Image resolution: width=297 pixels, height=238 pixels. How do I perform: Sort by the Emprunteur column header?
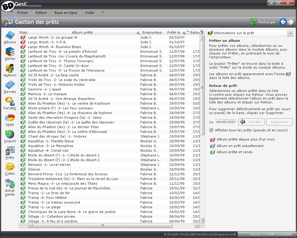click(152, 32)
